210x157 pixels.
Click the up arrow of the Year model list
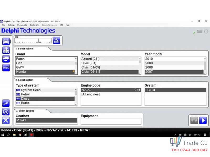tap(205, 58)
